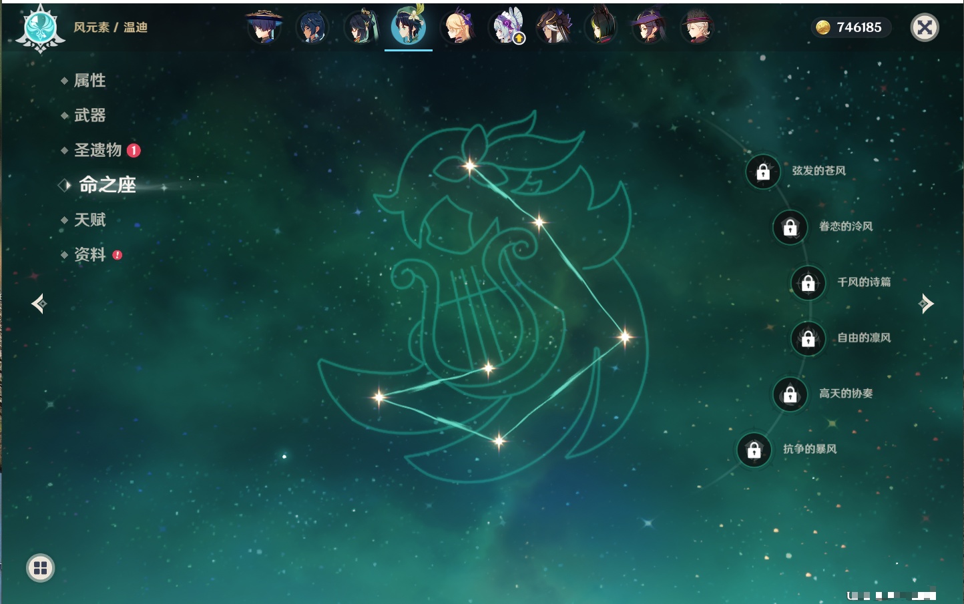Select the 命之座 constellation page
This screenshot has height=604, width=964.
pos(107,185)
